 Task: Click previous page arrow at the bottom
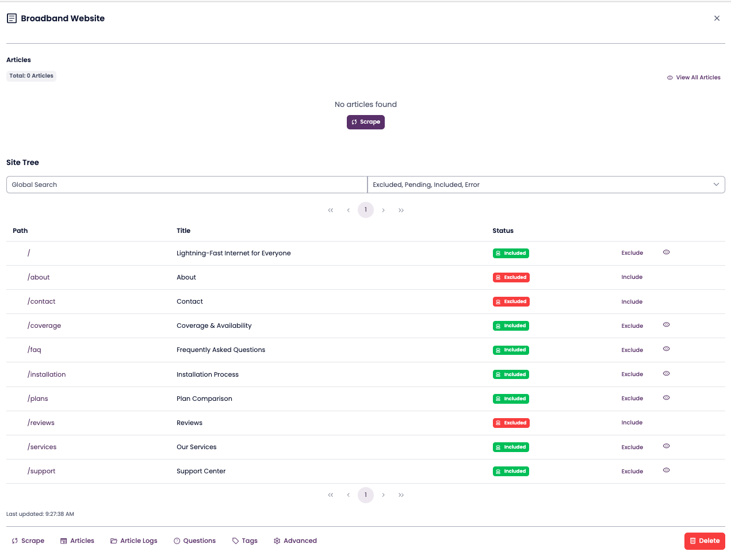click(348, 495)
